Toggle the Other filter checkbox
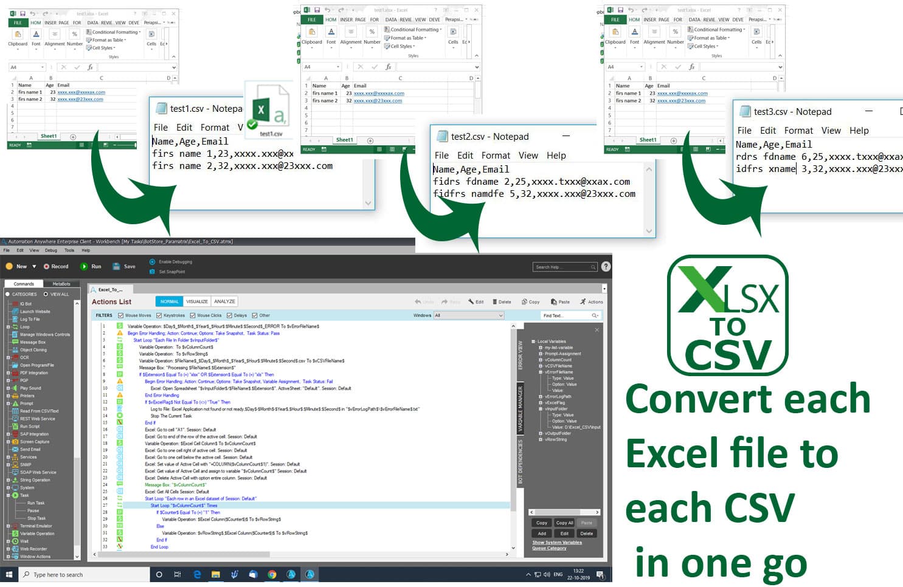This screenshot has width=903, height=587. click(255, 315)
